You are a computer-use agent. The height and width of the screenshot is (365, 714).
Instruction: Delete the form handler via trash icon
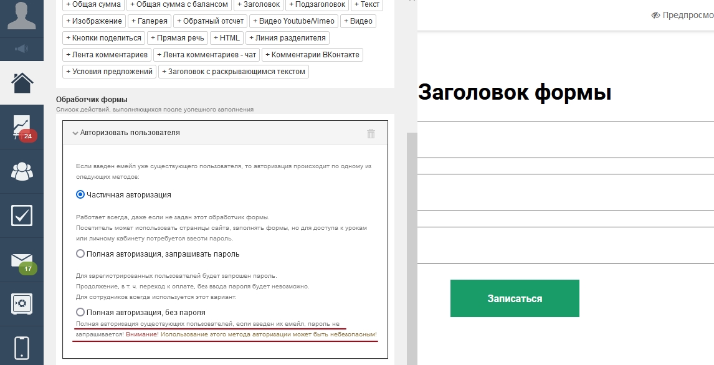371,133
